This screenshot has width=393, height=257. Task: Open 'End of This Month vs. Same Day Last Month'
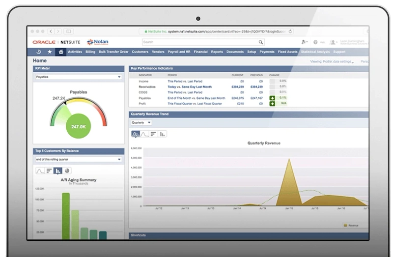pos(196,98)
